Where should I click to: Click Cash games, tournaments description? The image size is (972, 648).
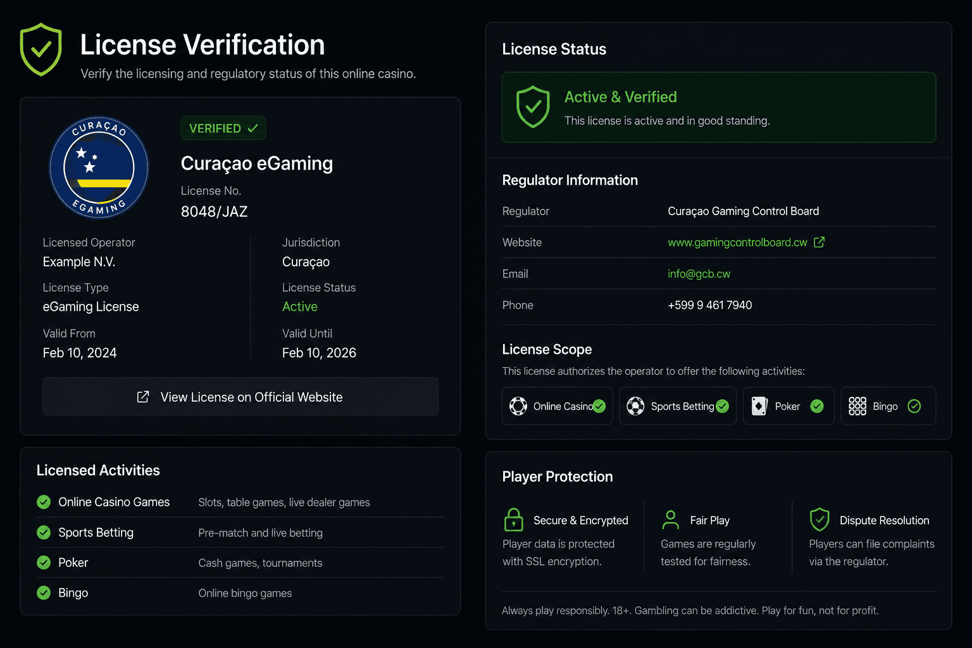click(x=260, y=563)
